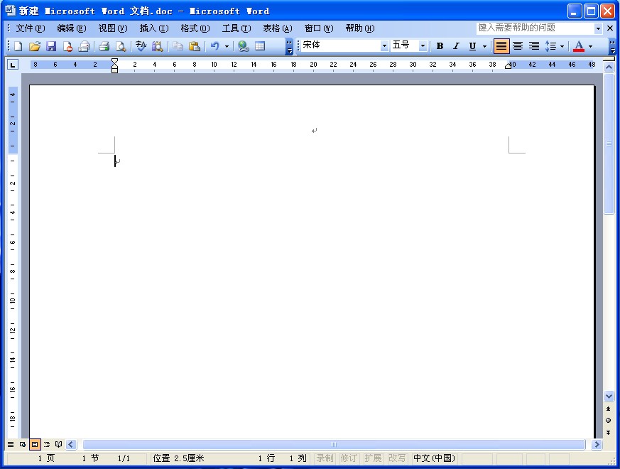Insert a hyperlink with the globe icon

pyautogui.click(x=243, y=46)
